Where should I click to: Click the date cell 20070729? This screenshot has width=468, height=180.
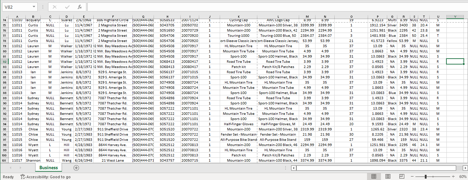pos(189,30)
